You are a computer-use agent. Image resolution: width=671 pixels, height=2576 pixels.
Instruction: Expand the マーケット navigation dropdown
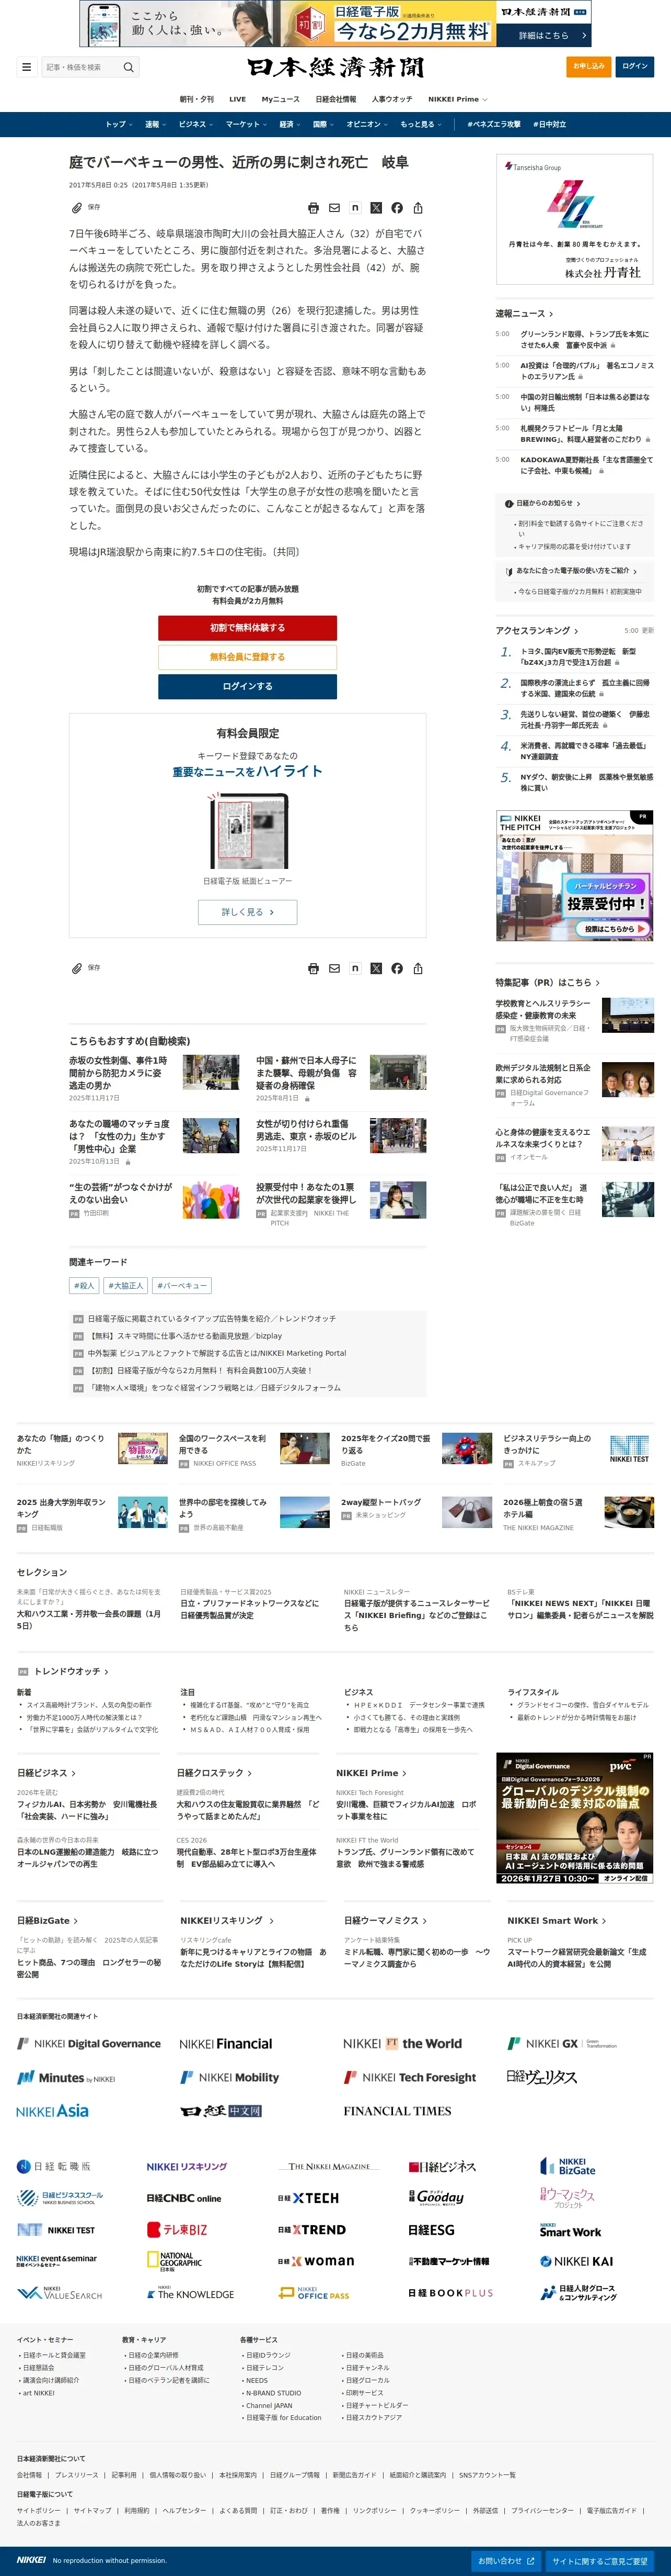coord(246,125)
